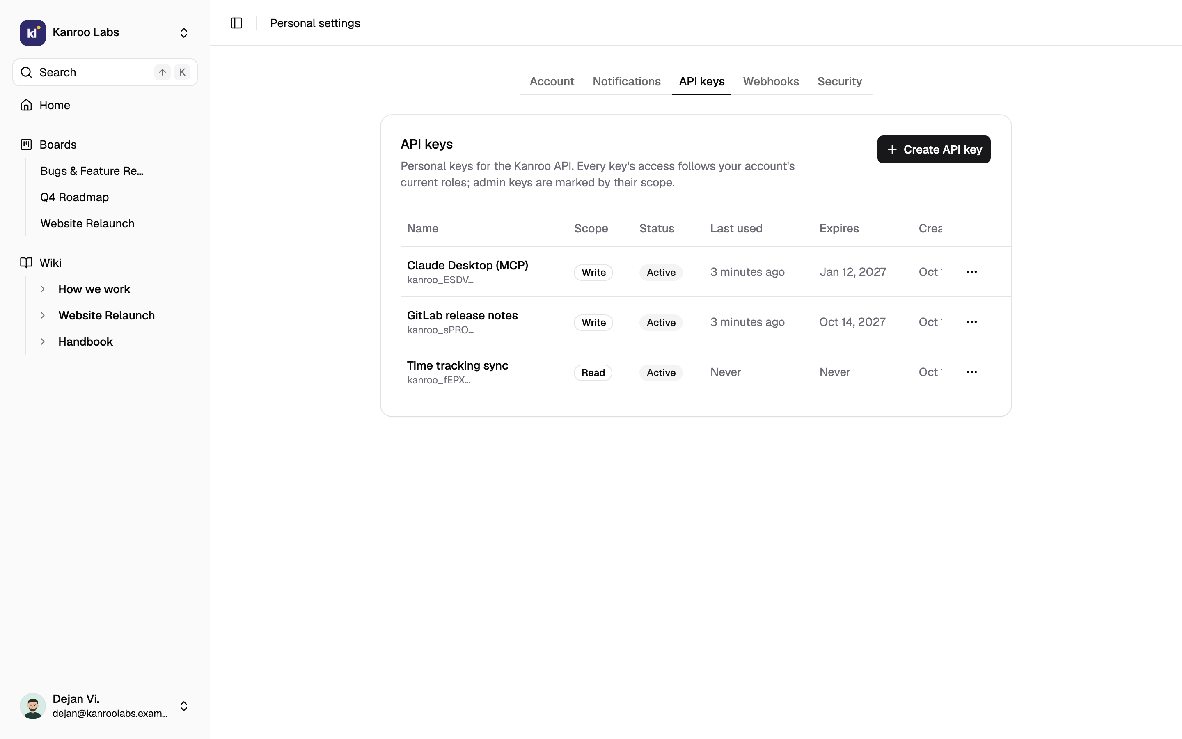Click the Oct 14, 2027 expiry date
1182x739 pixels.
point(852,322)
